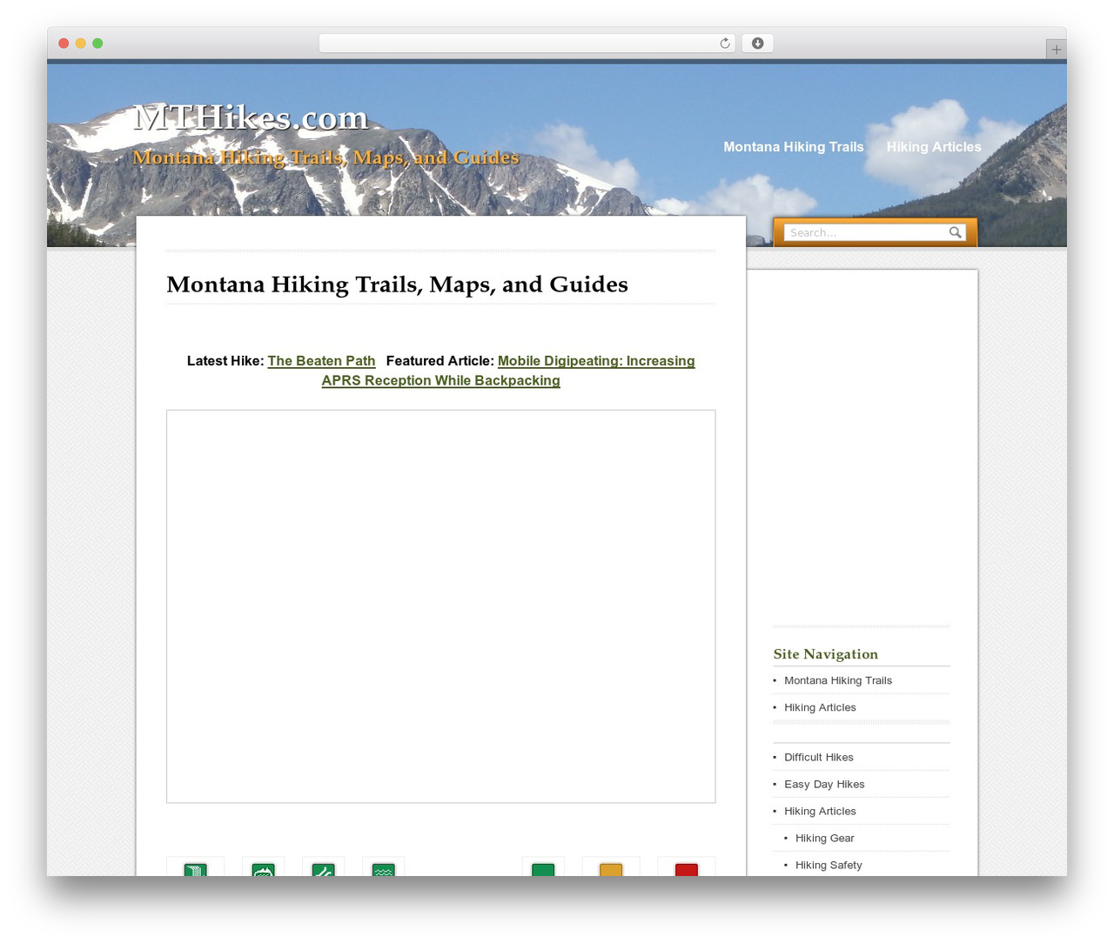
Task: Open the first Hiking Articles under Site Navigation
Action: [820, 707]
